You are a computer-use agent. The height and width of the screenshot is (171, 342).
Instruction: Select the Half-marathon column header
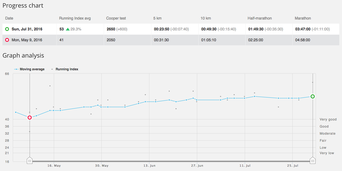point(259,18)
